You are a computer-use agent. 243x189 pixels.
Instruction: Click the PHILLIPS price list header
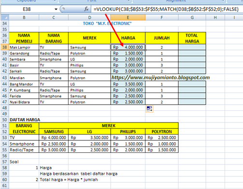tap(128, 132)
